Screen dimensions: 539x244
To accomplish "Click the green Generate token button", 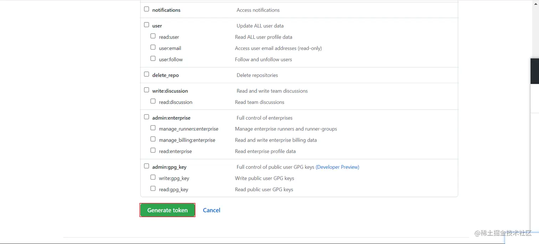I will click(167, 210).
